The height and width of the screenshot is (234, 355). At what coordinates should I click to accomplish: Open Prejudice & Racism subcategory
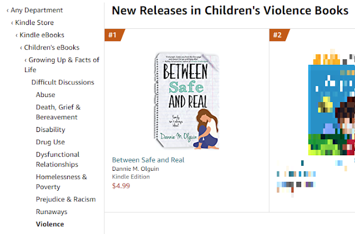pos(66,199)
